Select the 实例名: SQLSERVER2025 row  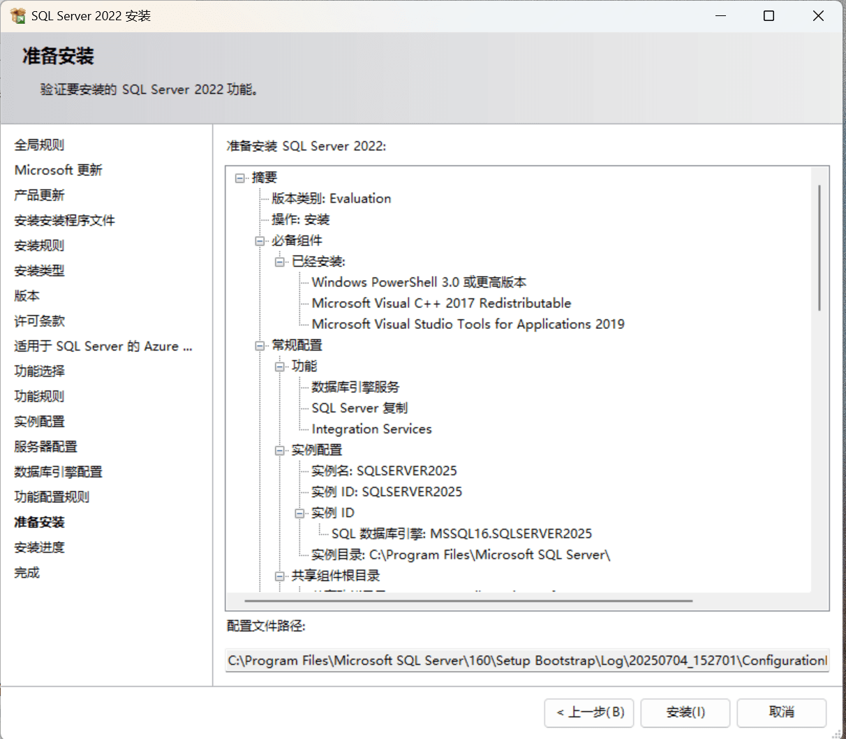(x=384, y=471)
